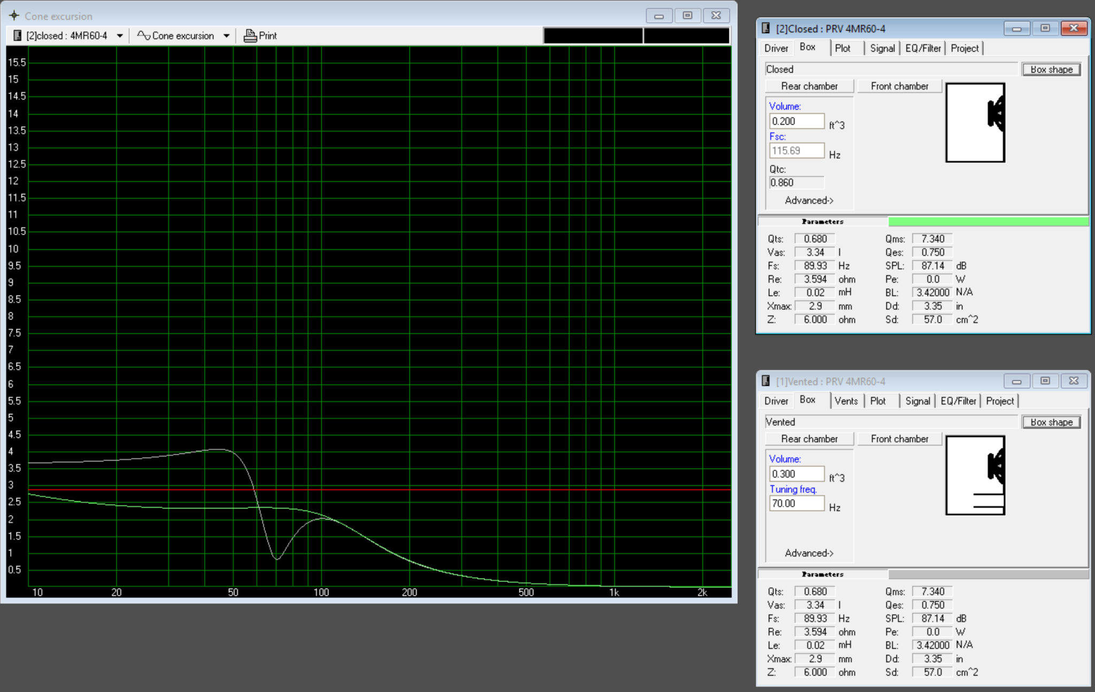Click the Box shape button in the Closed window
Viewport: 1095px width, 692px height.
pos(1051,69)
